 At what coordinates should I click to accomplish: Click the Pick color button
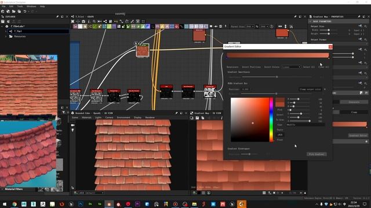click(x=280, y=110)
